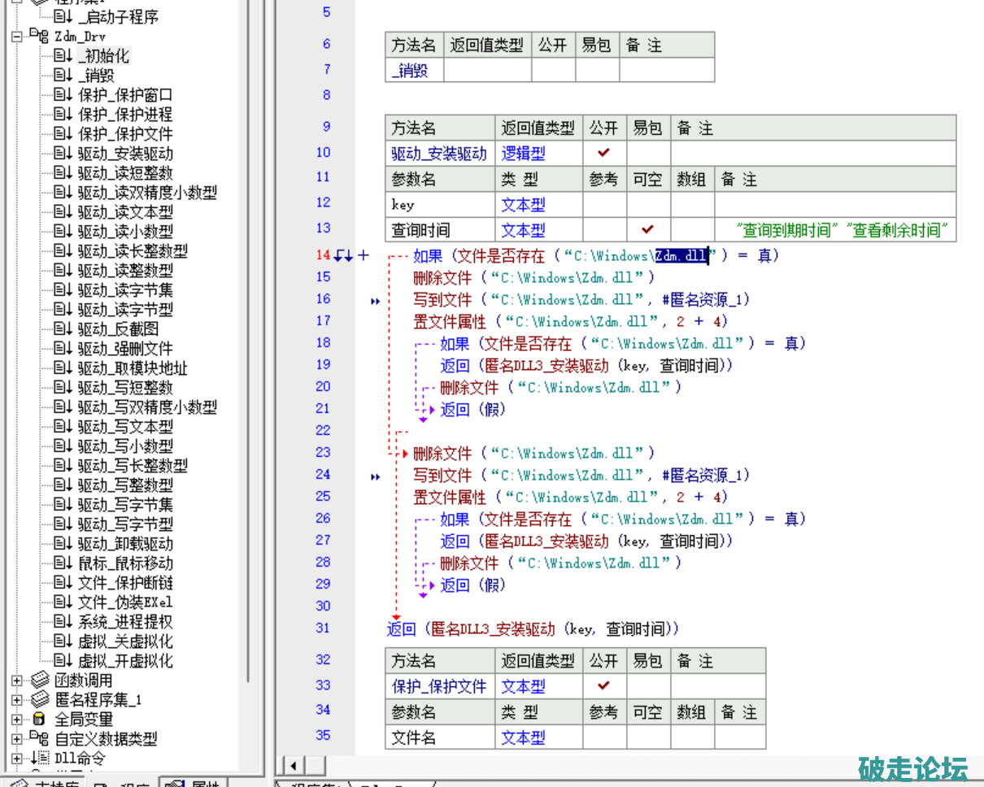
Task: Click the 逻辑型 return type cell
Action: (523, 153)
